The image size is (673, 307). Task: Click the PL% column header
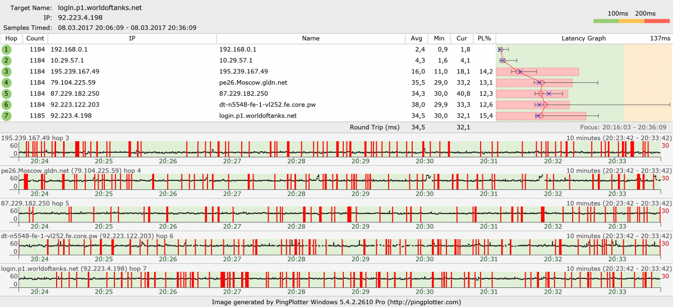coord(483,39)
